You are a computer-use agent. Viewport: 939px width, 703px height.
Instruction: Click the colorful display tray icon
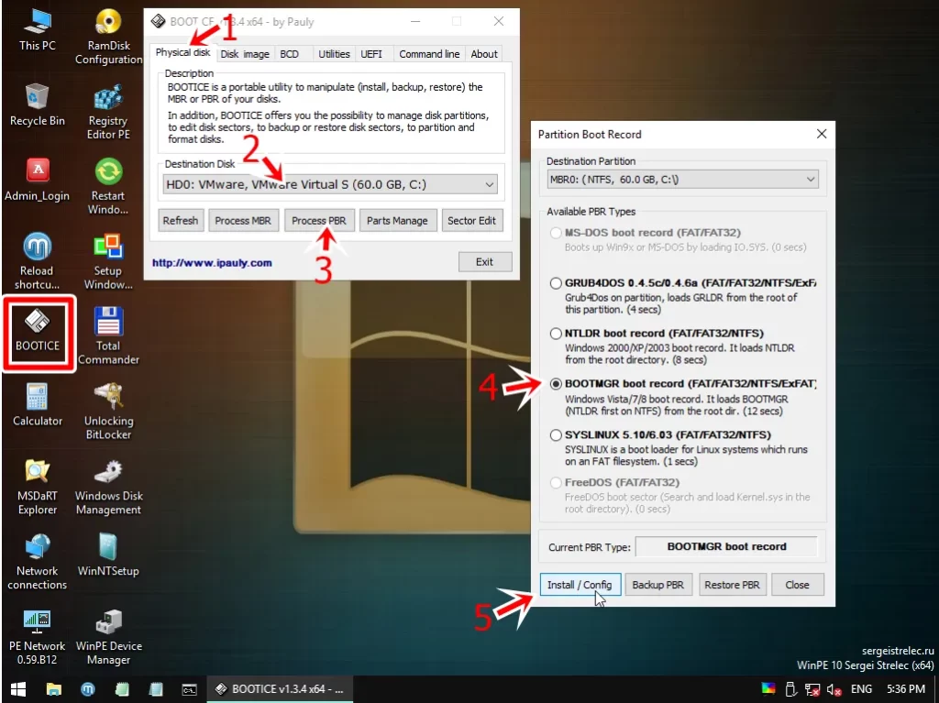click(x=768, y=688)
